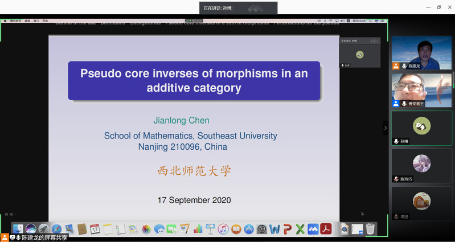Open the Trash in the dock
The image size is (455, 242).
click(x=370, y=229)
